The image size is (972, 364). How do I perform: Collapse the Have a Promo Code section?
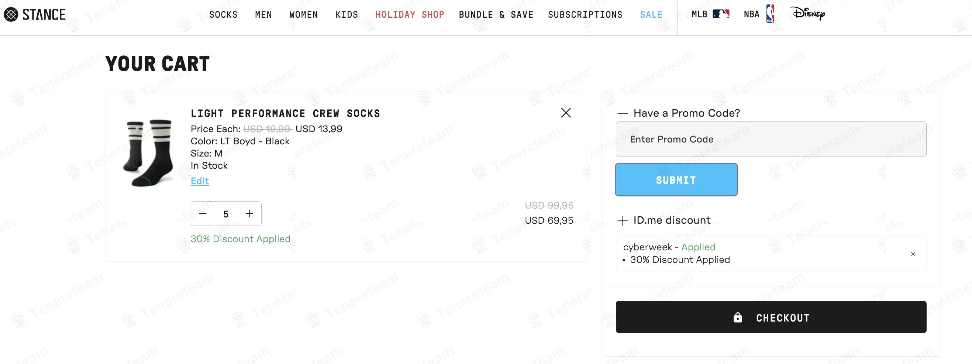[622, 113]
